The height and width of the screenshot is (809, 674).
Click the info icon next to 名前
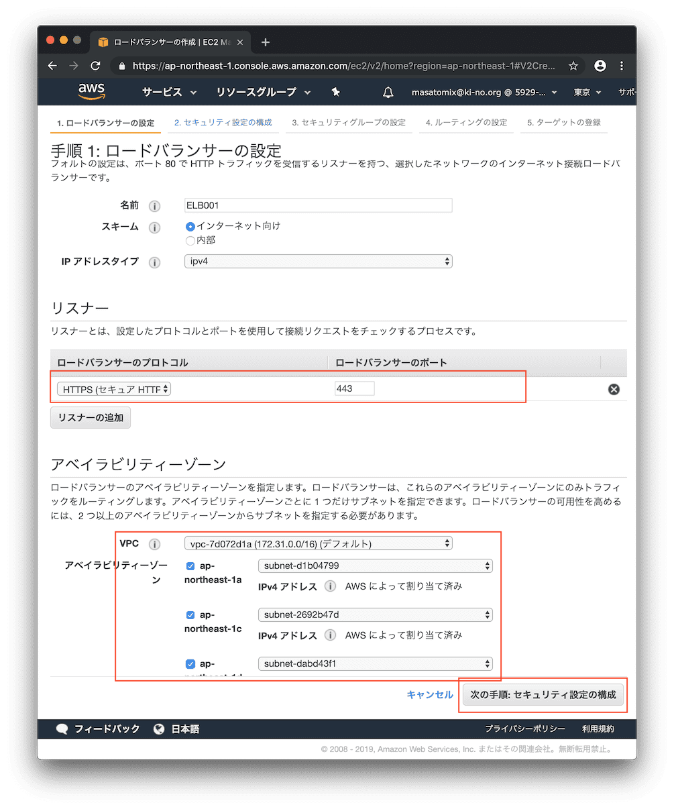click(154, 206)
